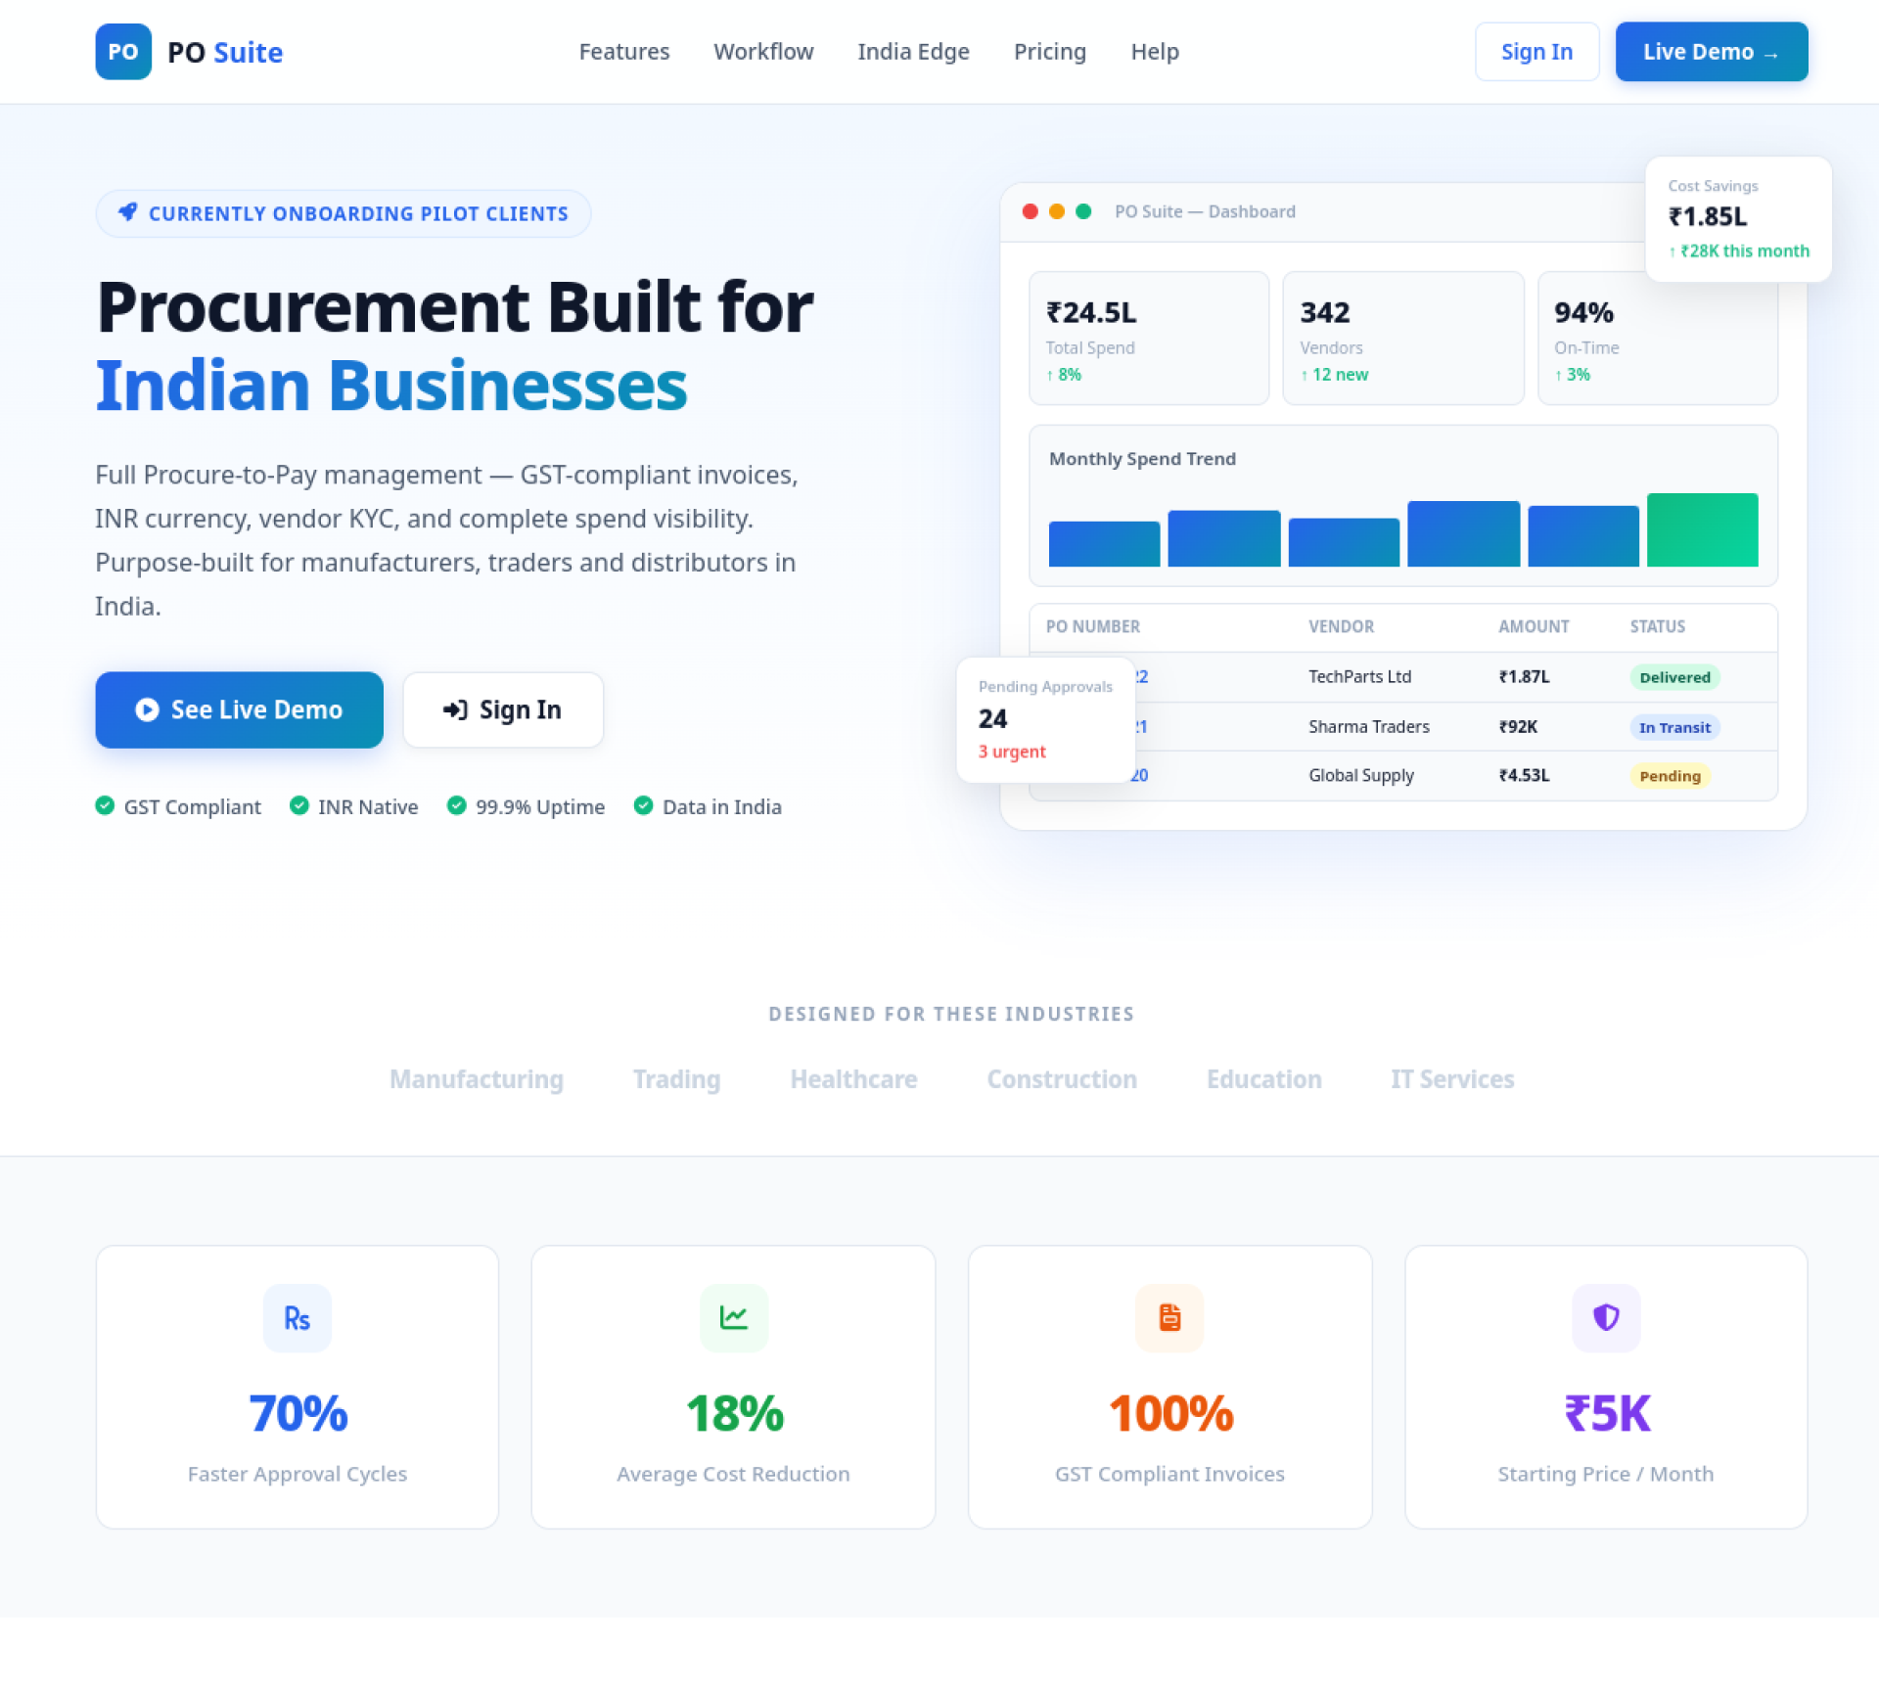Click the chart line icon above 18%
Image resolution: width=1879 pixels, height=1691 pixels.
pyautogui.click(x=734, y=1318)
